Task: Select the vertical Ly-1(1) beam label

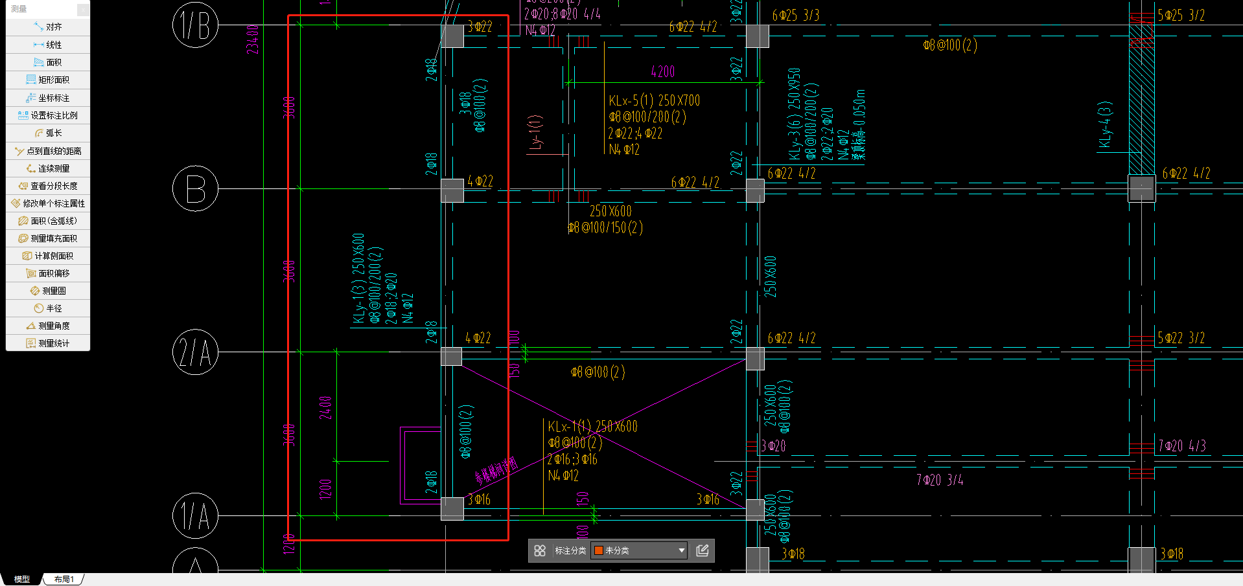Action: [535, 132]
